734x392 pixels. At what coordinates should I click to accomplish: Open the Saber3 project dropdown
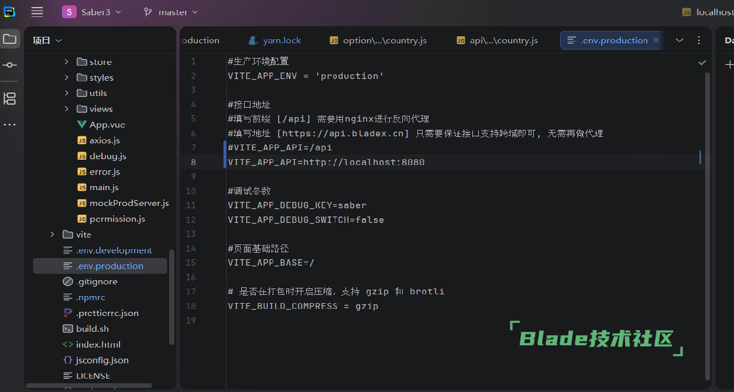[92, 12]
